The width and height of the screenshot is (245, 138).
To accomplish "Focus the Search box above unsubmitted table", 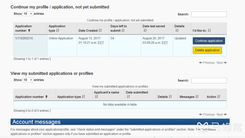I will (209, 14).
